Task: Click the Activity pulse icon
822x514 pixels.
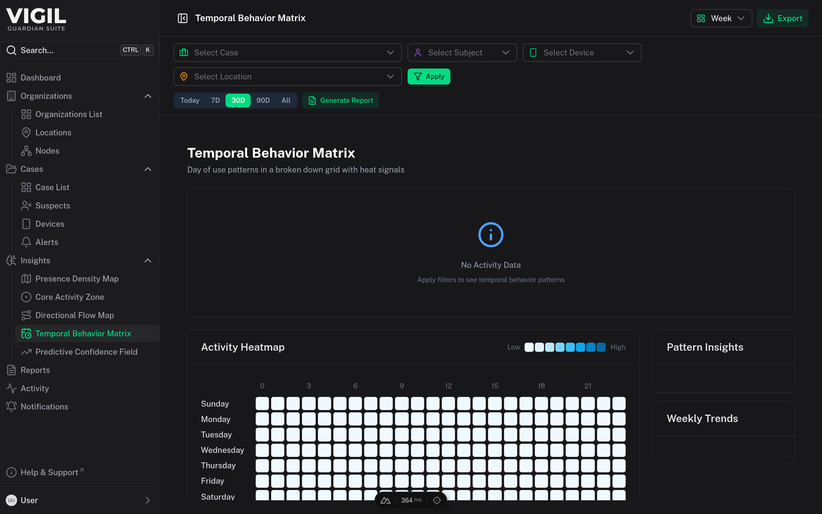Action: pyautogui.click(x=11, y=389)
